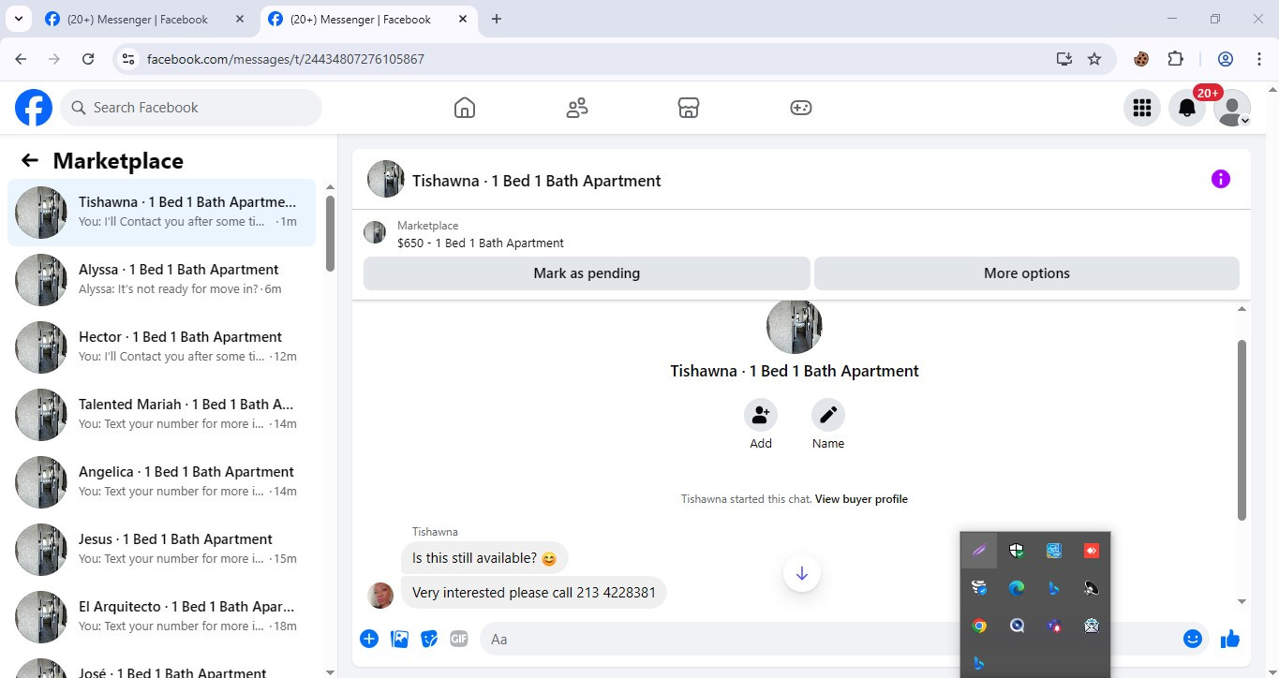This screenshot has width=1279, height=678.
Task: Open the Marketplace storefront icon in the top navigation
Action: click(689, 108)
